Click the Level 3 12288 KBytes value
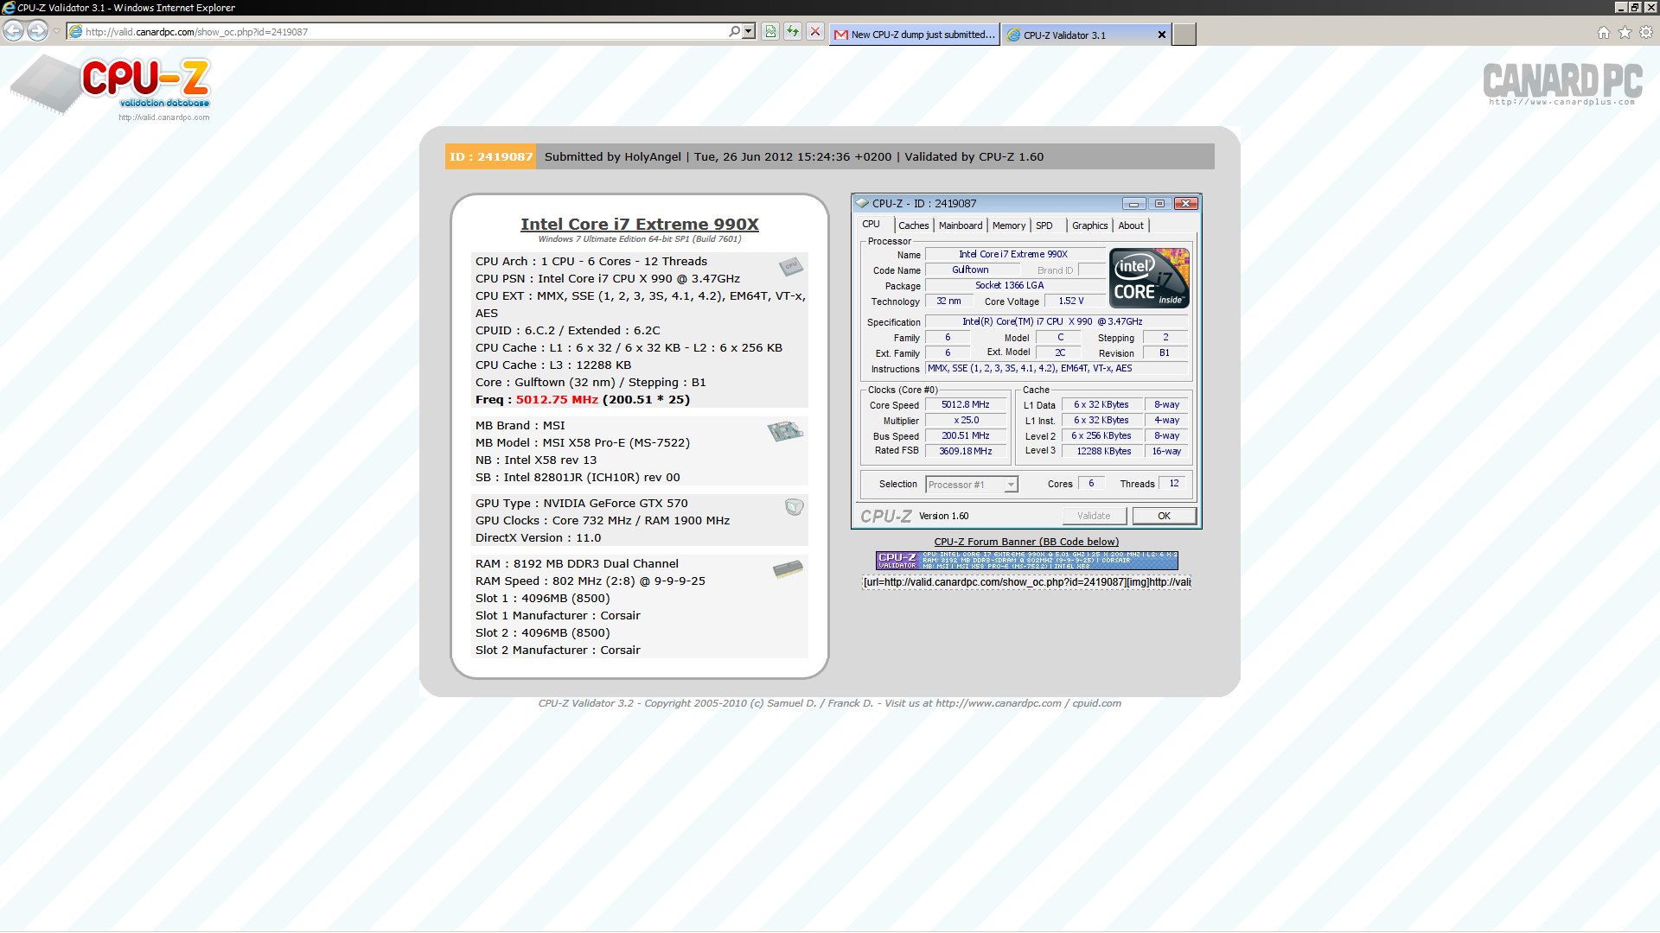Viewport: 1660px width, 933px height. [x=1103, y=451]
